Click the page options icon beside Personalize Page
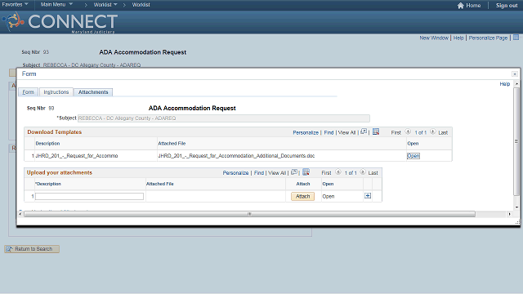This screenshot has width=523, height=294. [x=516, y=38]
